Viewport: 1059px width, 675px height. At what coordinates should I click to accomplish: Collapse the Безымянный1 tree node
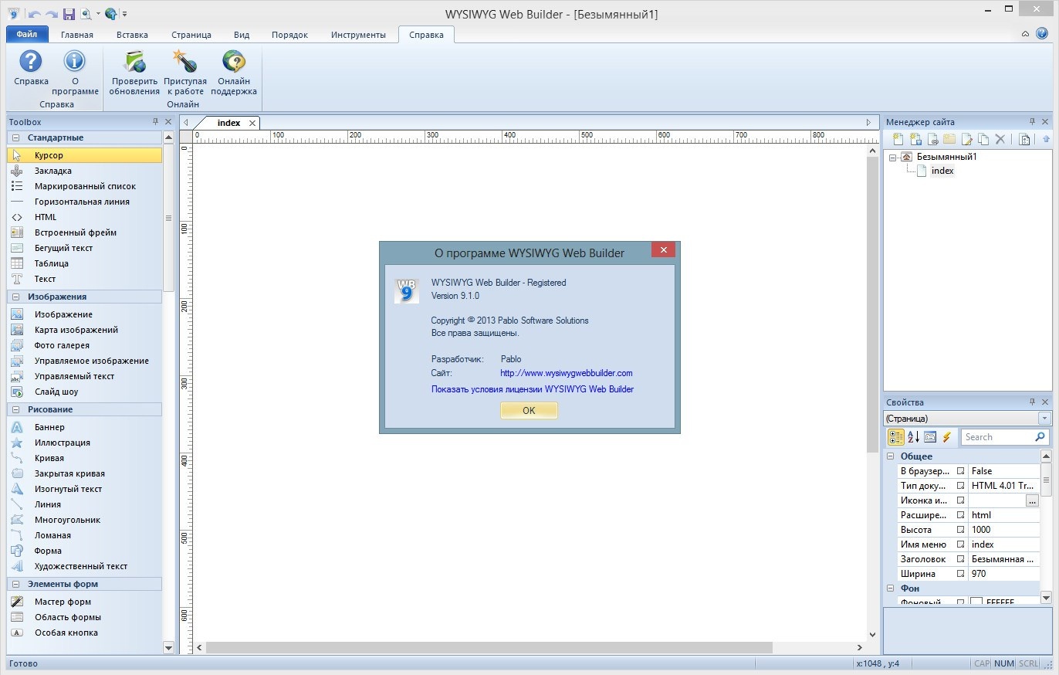[893, 157]
